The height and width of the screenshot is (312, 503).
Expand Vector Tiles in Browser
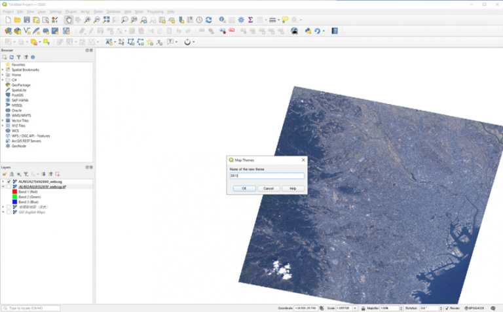3,121
